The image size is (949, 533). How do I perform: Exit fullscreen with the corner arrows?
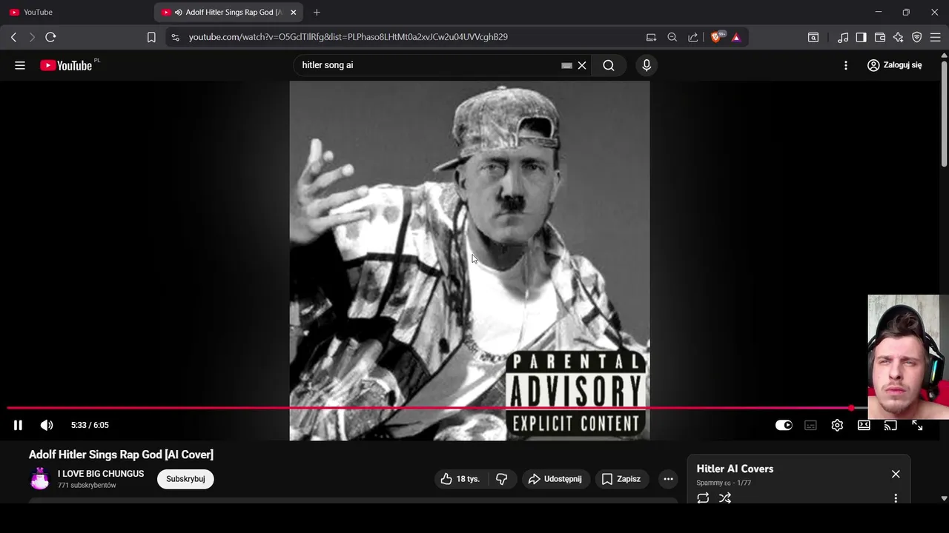[917, 425]
